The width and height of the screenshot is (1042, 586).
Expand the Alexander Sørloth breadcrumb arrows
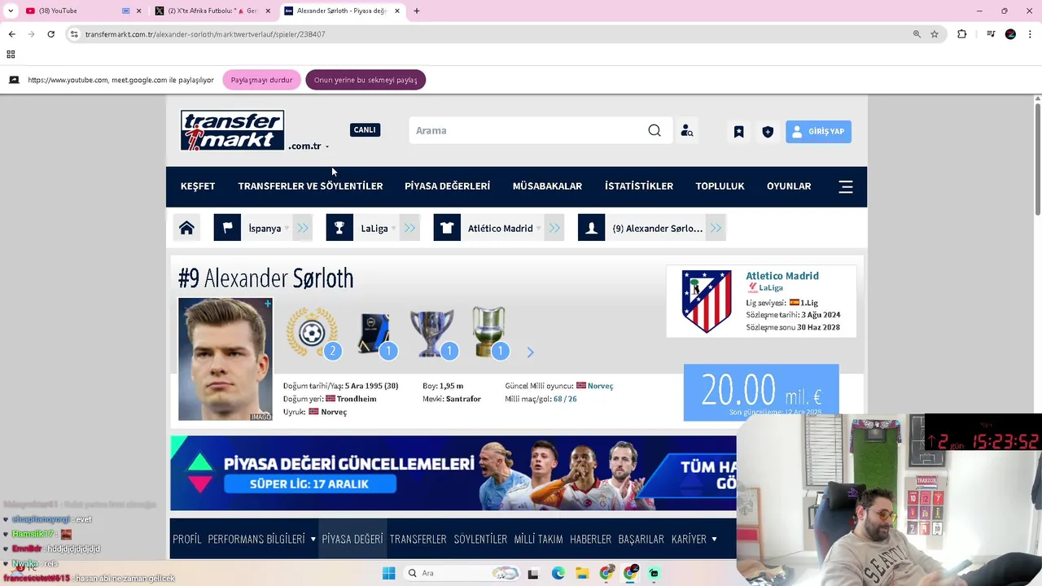point(716,228)
